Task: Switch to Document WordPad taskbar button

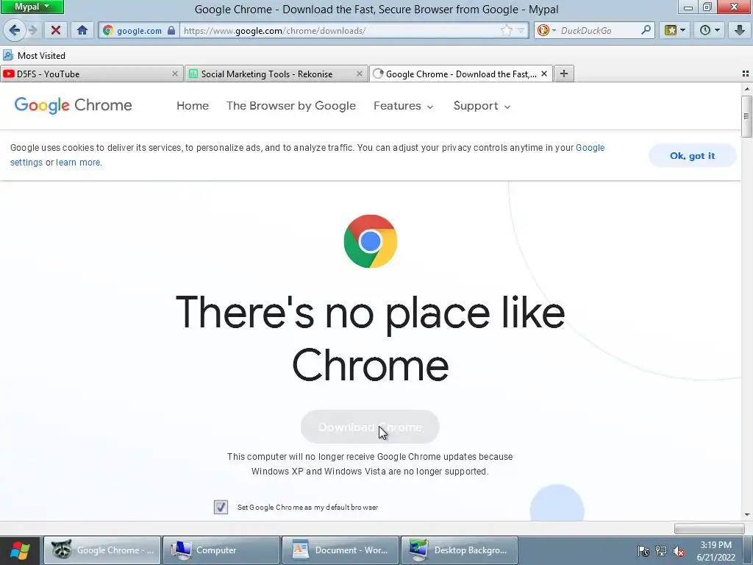Action: click(x=340, y=550)
